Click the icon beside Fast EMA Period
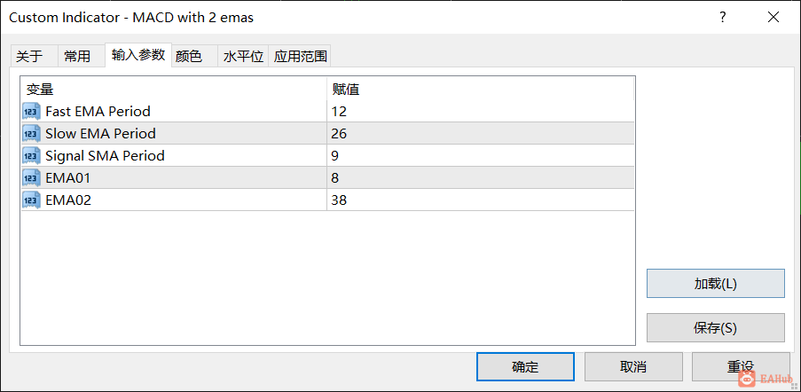The width and height of the screenshot is (801, 392). [x=32, y=112]
